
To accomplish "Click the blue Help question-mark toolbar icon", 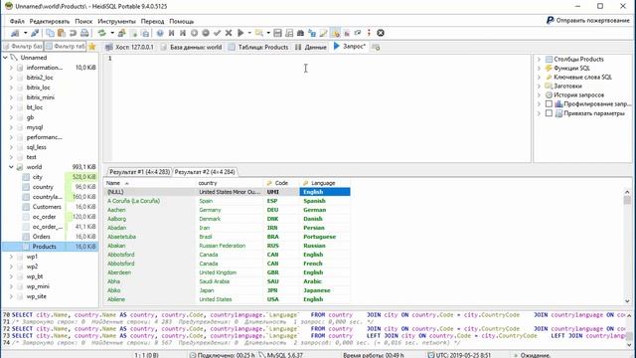I will [x=160, y=33].
